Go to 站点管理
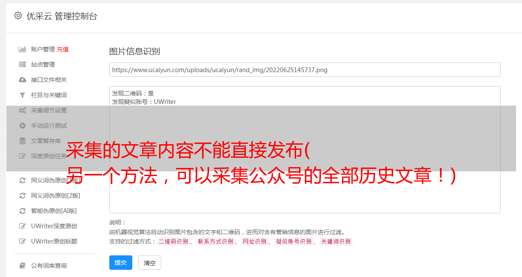 [x=43, y=64]
